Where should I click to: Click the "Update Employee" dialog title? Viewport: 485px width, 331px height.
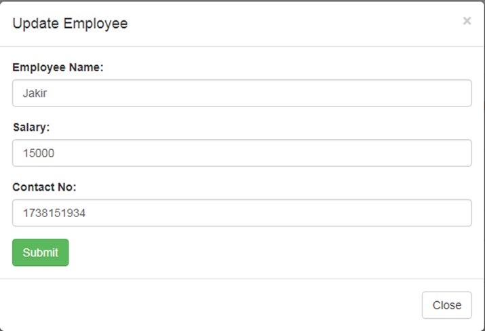(70, 24)
